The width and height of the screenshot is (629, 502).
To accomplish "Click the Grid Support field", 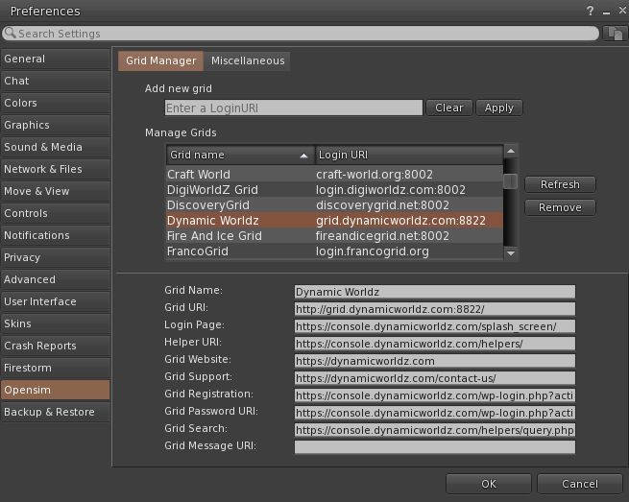I will point(435,378).
